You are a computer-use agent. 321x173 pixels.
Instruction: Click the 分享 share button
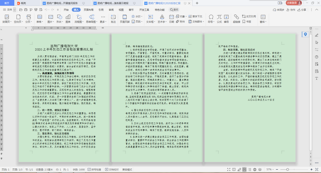click(x=302, y=10)
